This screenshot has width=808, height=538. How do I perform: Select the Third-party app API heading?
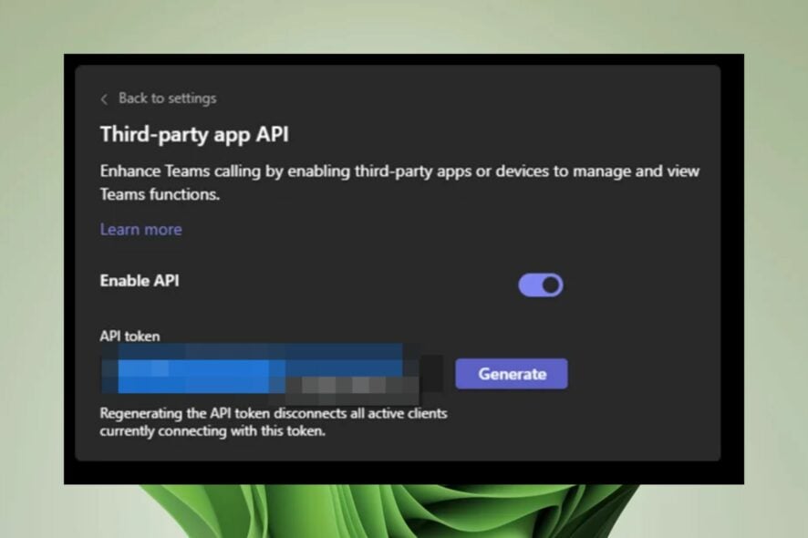193,134
